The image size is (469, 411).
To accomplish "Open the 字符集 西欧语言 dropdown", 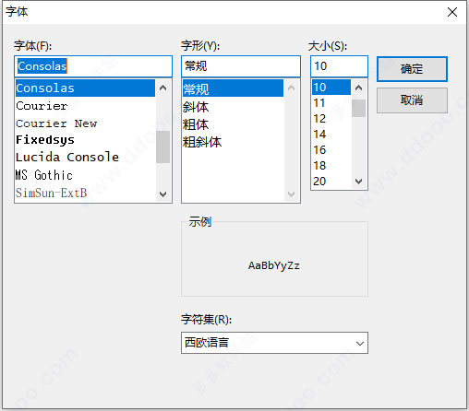I will [x=274, y=343].
